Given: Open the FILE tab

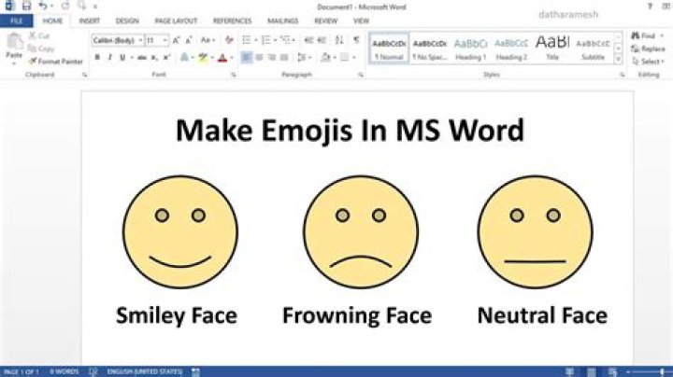Looking at the screenshot, I should click(x=16, y=21).
